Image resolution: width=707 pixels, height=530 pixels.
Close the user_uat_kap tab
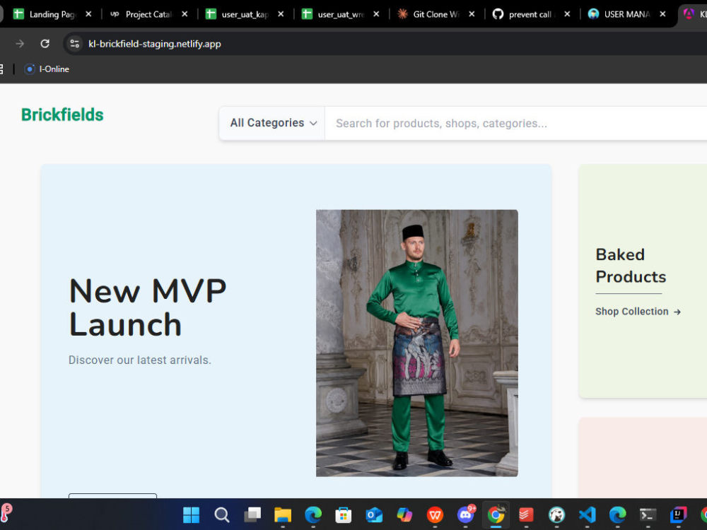point(281,14)
